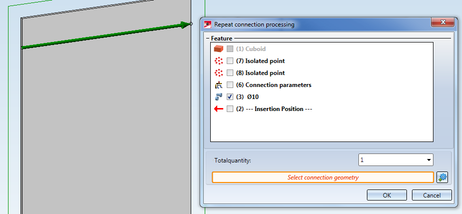This screenshot has height=214, width=462.
Task: Select the "(2) --- Insertion Position ---" label
Action: pyautogui.click(x=274, y=109)
